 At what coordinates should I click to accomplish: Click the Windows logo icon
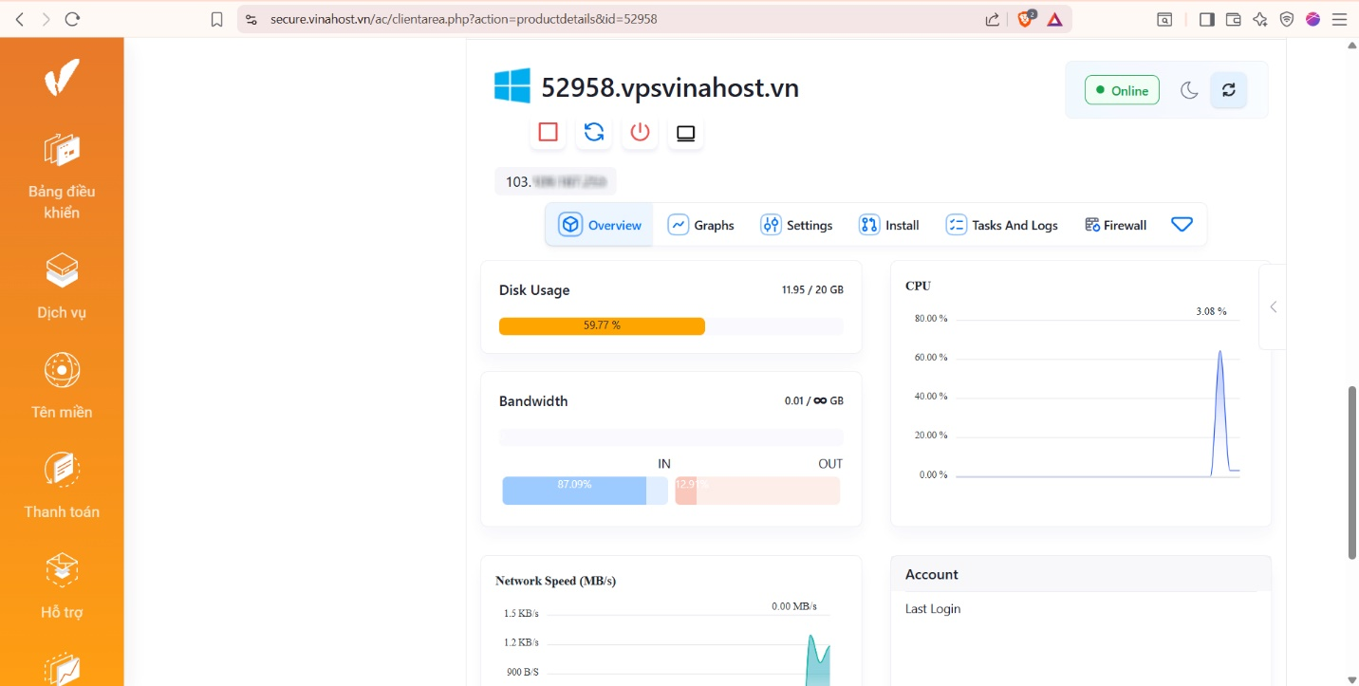coord(512,86)
